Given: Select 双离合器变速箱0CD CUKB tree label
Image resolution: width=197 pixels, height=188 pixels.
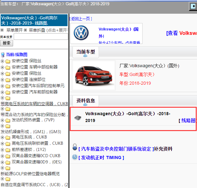Looking at the screenshot, I should click(36, 156).
